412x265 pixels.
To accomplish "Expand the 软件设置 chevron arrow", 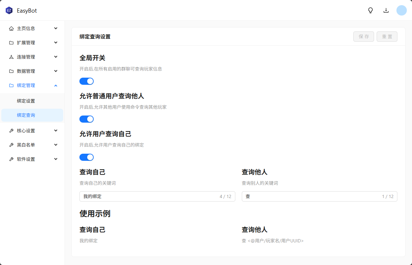I will [56, 159].
